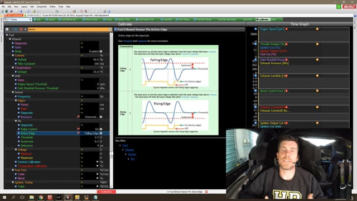357x201 pixels.
Task: Toggle the Ignition Timing Table checkbox
Action: pyautogui.click(x=98, y=186)
